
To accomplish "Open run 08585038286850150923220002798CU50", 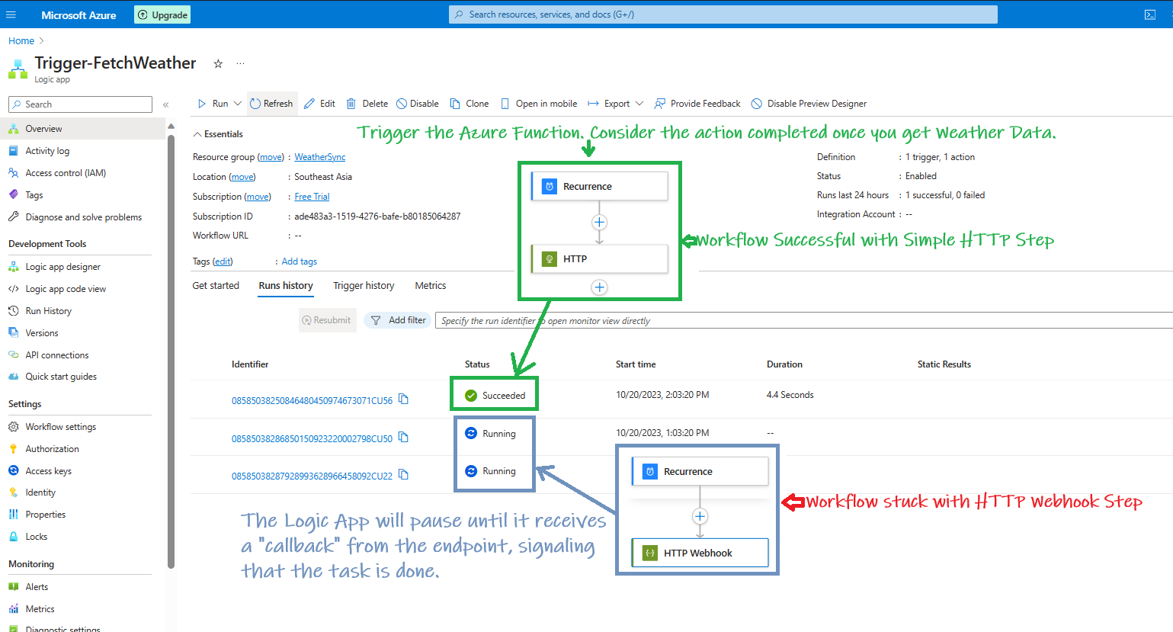I will [x=312, y=438].
